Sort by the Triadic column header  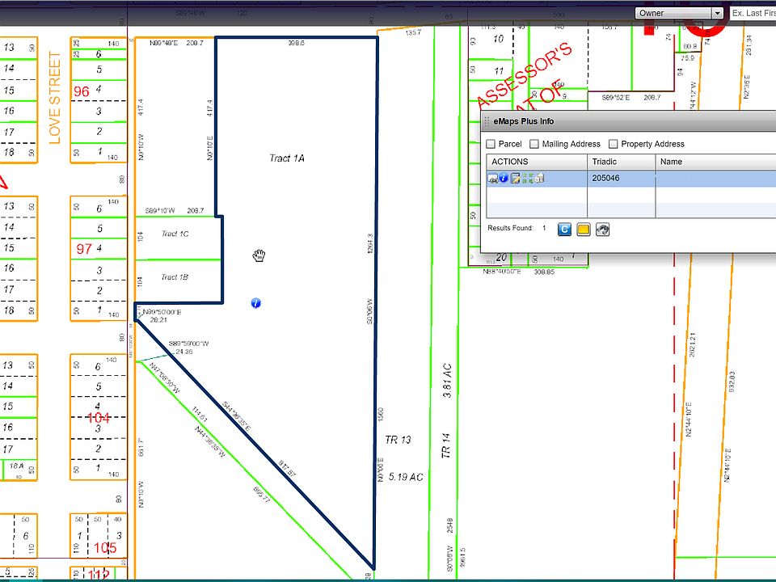click(621, 162)
